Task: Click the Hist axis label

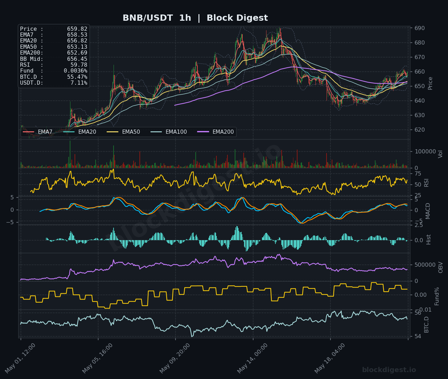Action: (429, 239)
